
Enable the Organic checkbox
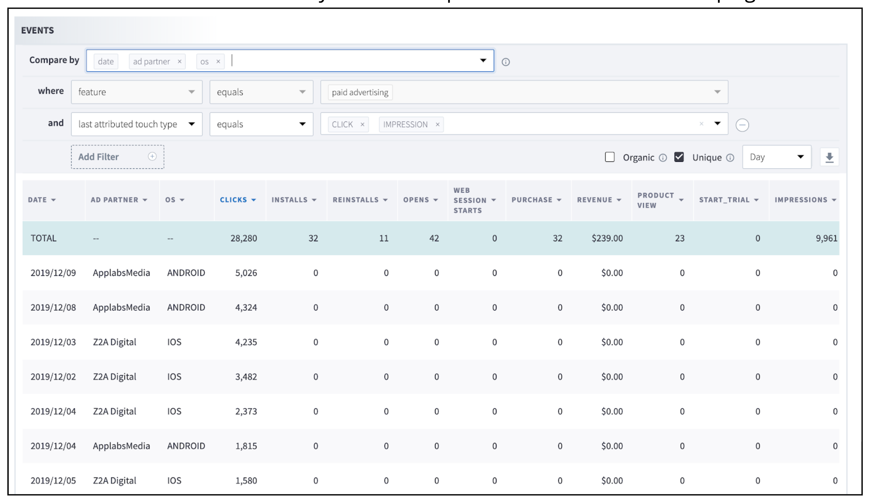609,157
